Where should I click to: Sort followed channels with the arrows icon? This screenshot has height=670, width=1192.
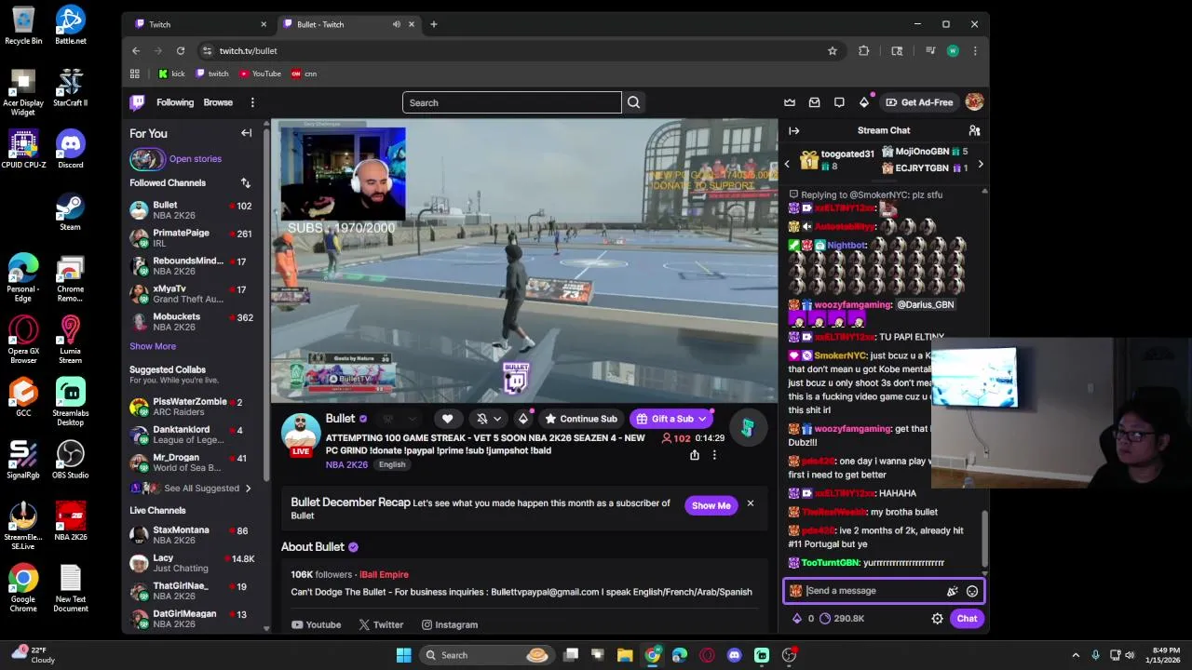pyautogui.click(x=245, y=183)
